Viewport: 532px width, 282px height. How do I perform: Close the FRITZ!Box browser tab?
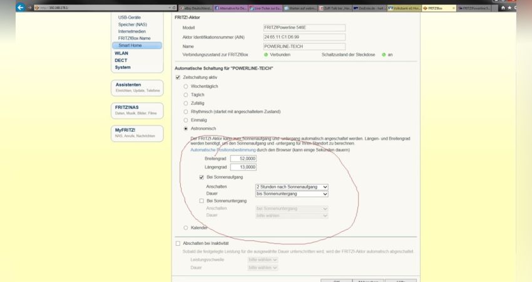point(454,8)
